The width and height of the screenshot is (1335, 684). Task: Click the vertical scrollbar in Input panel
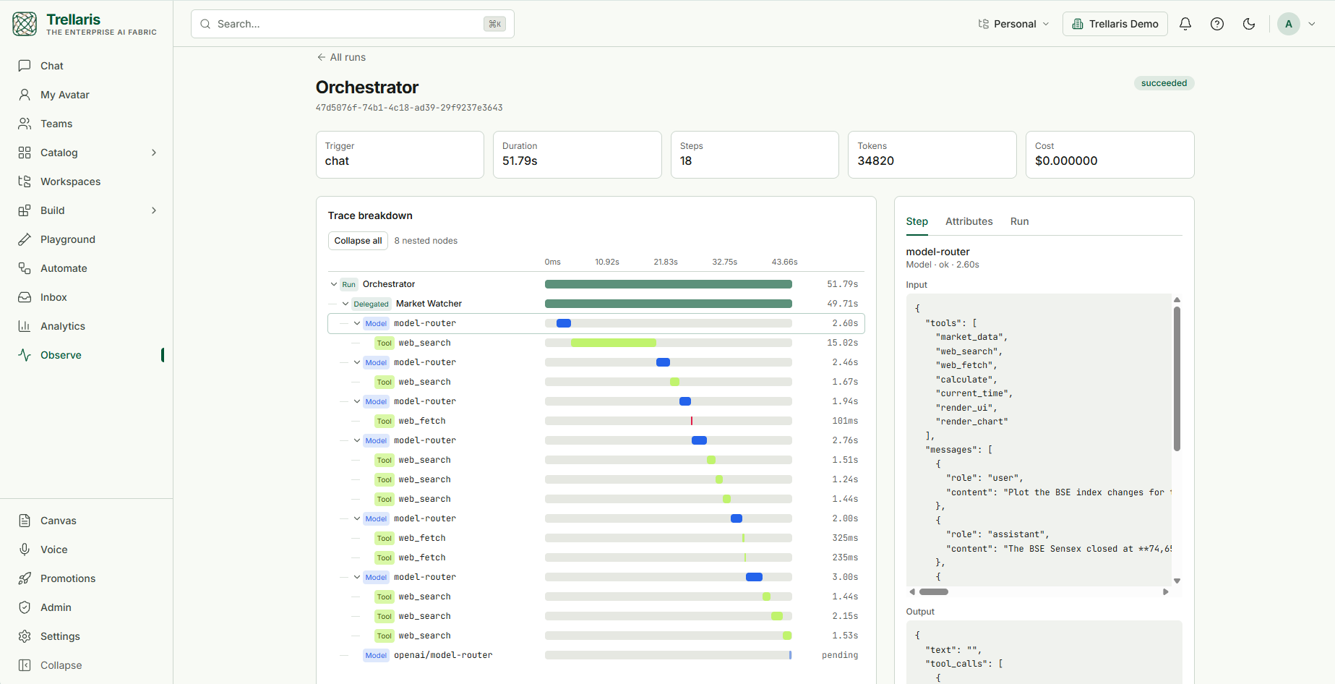coord(1177,379)
